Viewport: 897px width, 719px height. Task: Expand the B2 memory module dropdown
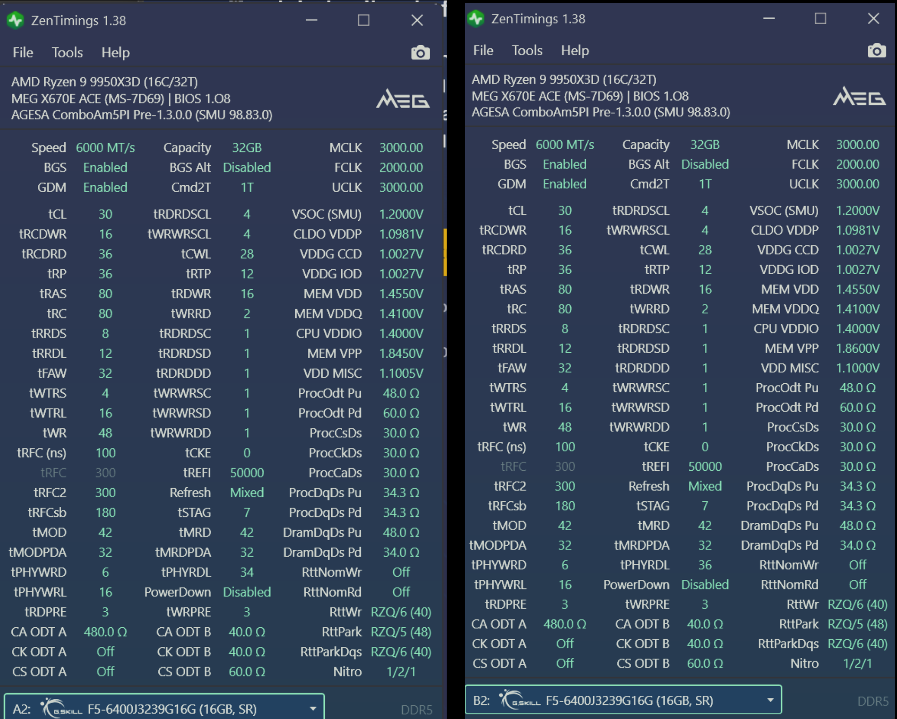tap(771, 700)
